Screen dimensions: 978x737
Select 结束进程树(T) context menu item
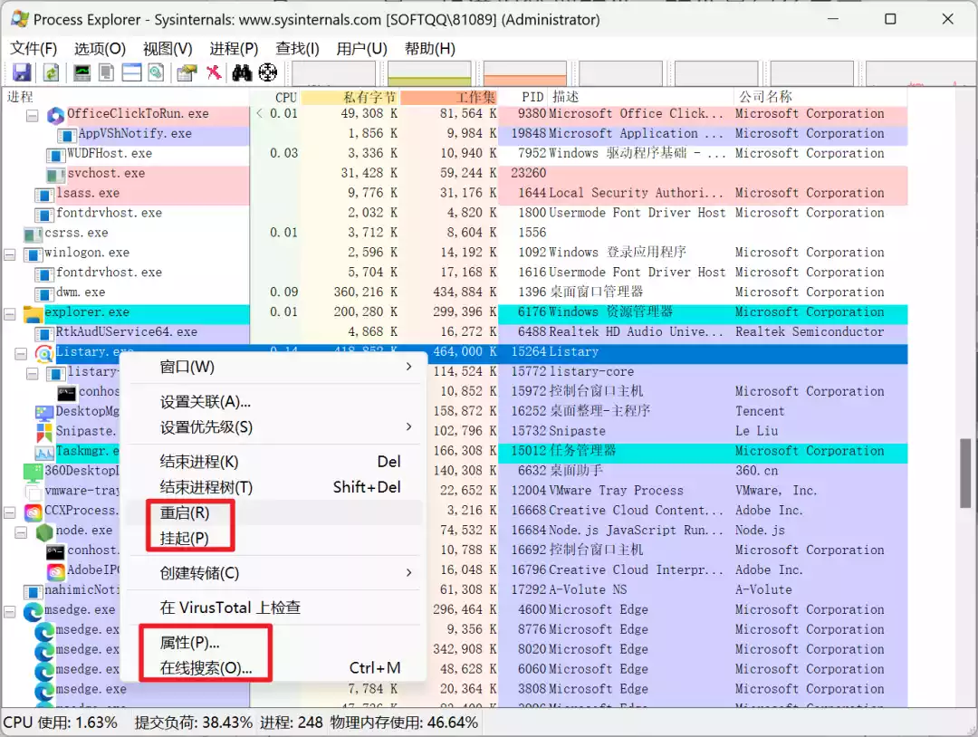[274, 487]
